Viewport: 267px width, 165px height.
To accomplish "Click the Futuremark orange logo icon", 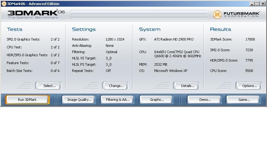I will (x=217, y=14).
